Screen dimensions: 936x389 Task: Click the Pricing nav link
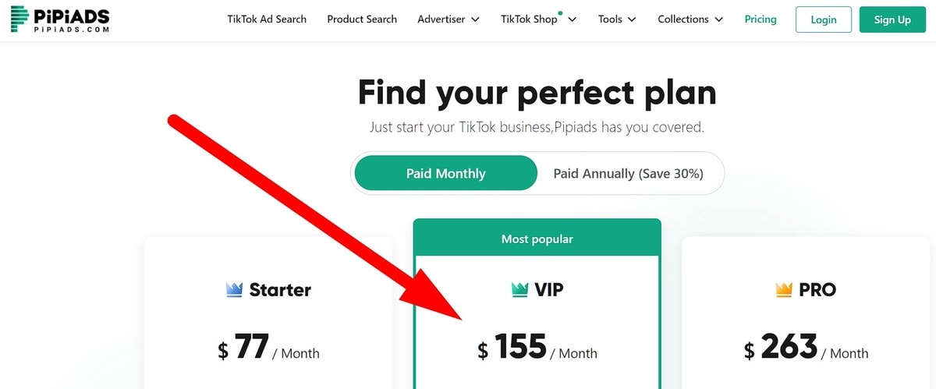pyautogui.click(x=760, y=19)
